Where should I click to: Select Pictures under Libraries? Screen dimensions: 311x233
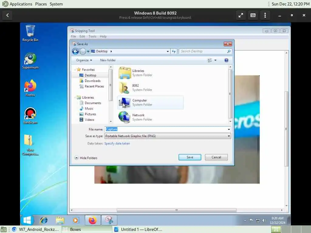tap(90, 114)
